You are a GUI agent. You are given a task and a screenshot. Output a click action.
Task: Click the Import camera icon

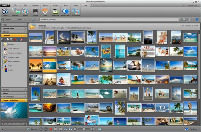[5, 11]
